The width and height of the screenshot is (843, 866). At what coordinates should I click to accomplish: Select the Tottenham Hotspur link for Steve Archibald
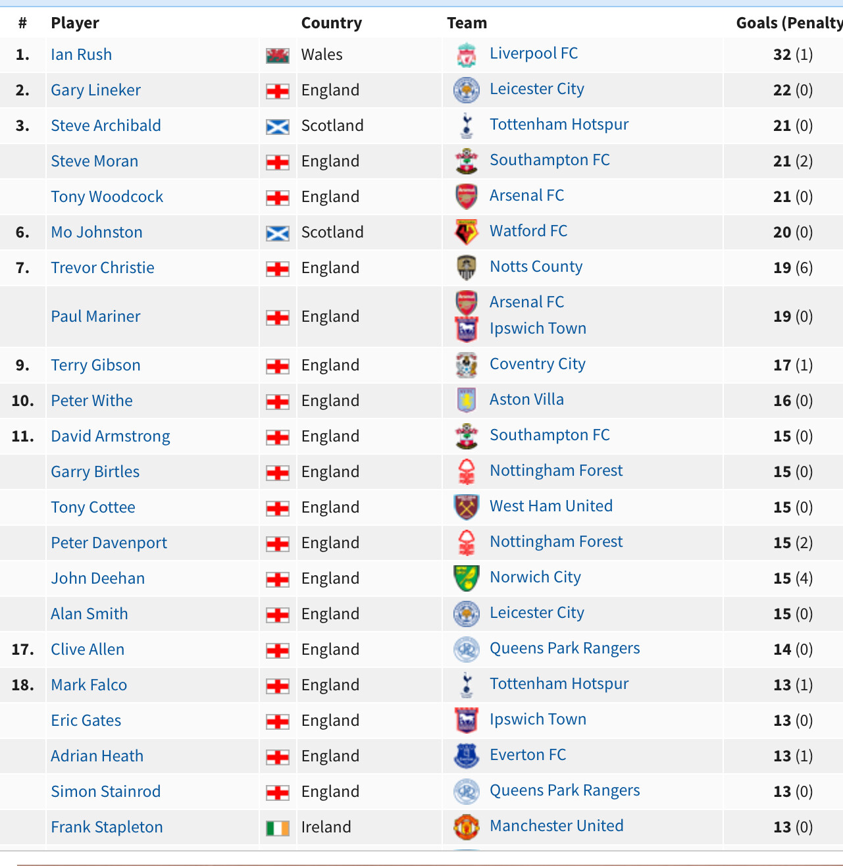(x=559, y=124)
